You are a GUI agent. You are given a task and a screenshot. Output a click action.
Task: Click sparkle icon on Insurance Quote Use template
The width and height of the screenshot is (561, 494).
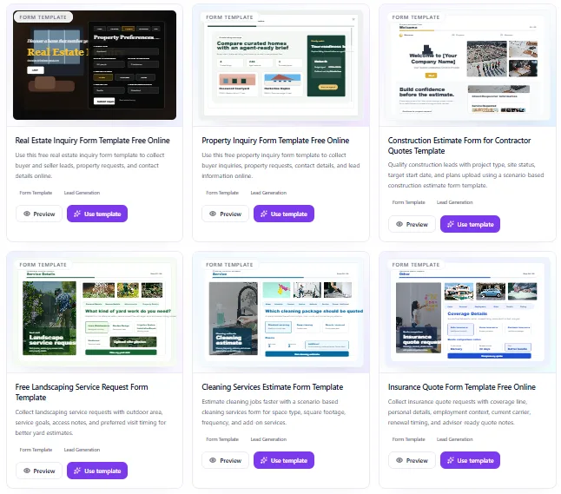451,460
